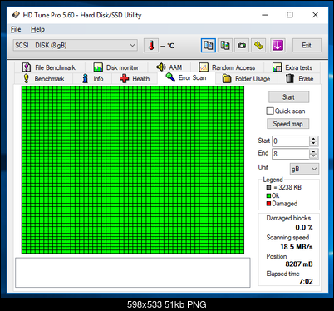Click the purple download arrow icon

click(278, 46)
